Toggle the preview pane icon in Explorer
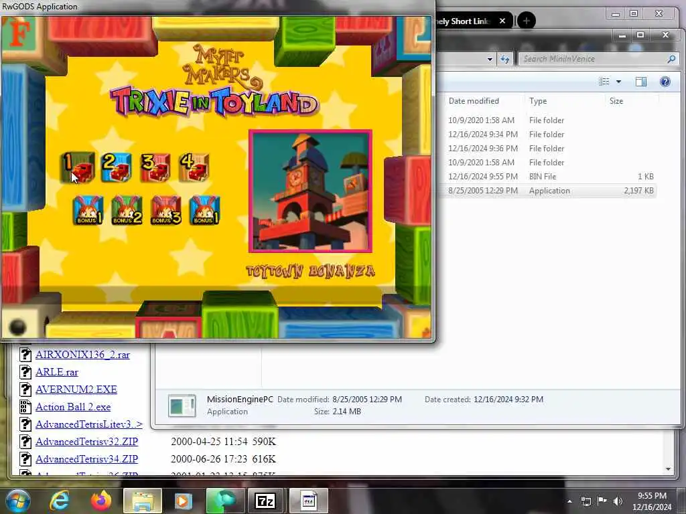This screenshot has width=686, height=514. (641, 82)
